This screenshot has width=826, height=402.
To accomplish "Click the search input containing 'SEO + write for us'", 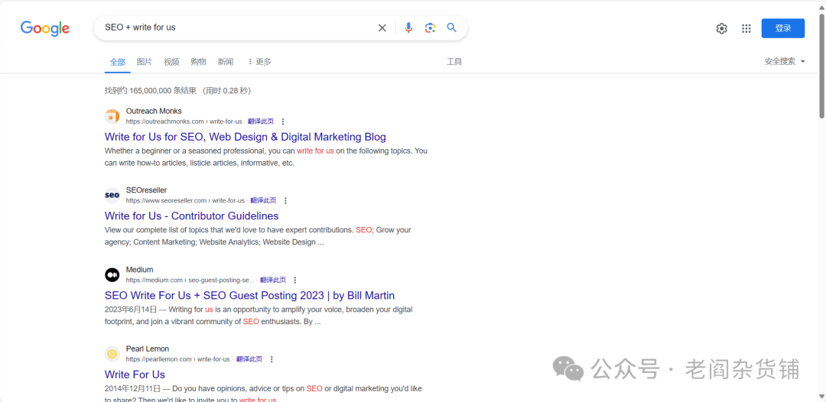I will [237, 28].
